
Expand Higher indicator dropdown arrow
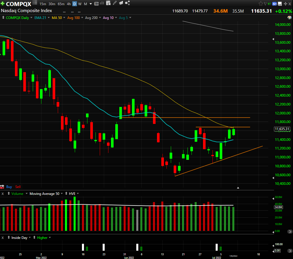[x=50, y=237]
